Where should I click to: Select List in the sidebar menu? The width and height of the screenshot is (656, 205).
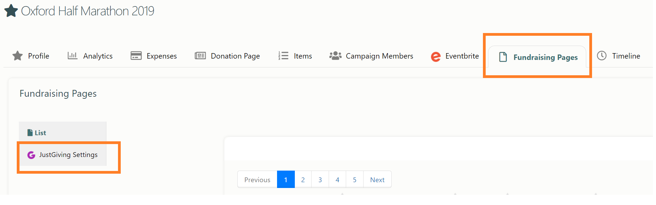point(63,132)
